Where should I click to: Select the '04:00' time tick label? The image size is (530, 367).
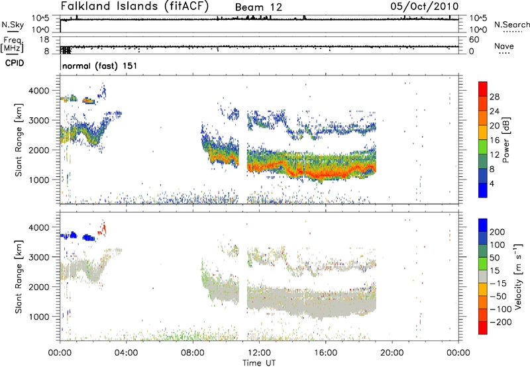[x=126, y=353]
